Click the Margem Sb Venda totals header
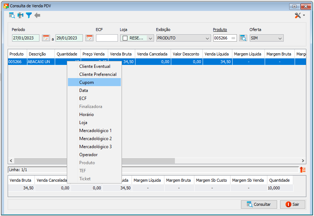Viewport: 314px width, 216px height. (x=249, y=180)
